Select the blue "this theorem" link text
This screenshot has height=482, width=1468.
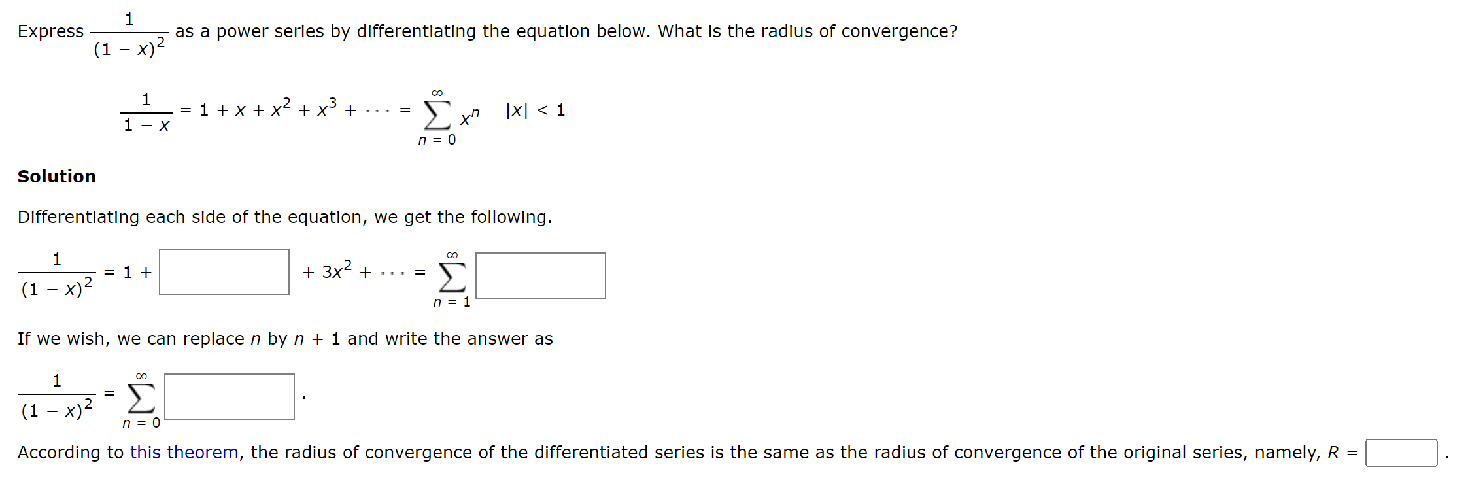tap(183, 452)
